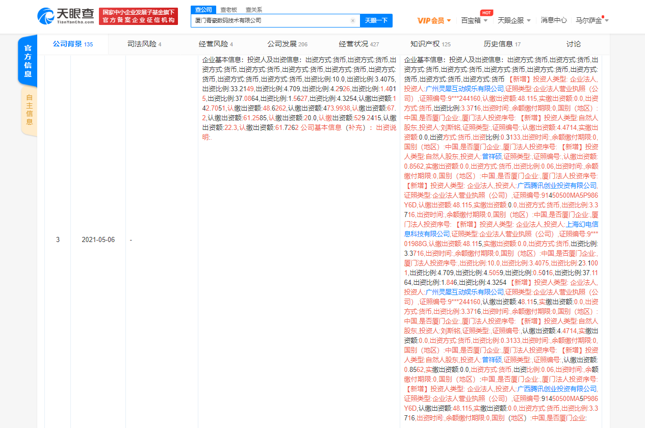The width and height of the screenshot is (645, 428).
Task: Open the 马尔萨金 account menu
Action: (590, 20)
